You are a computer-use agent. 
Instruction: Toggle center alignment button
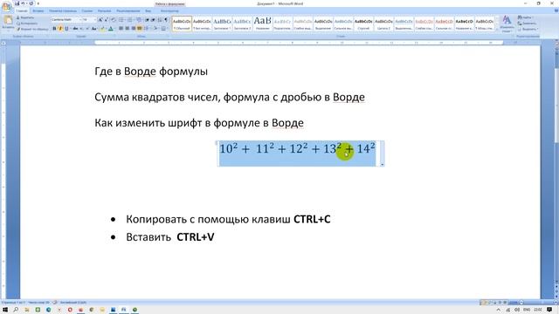[x=128, y=29]
